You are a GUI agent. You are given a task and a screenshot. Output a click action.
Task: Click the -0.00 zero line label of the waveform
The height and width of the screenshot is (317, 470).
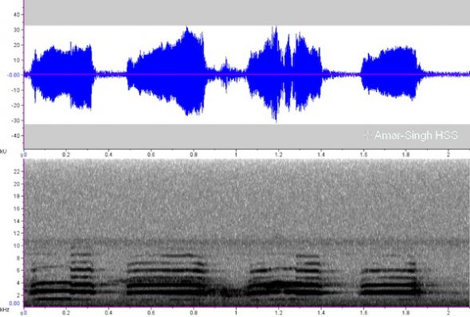14,75
